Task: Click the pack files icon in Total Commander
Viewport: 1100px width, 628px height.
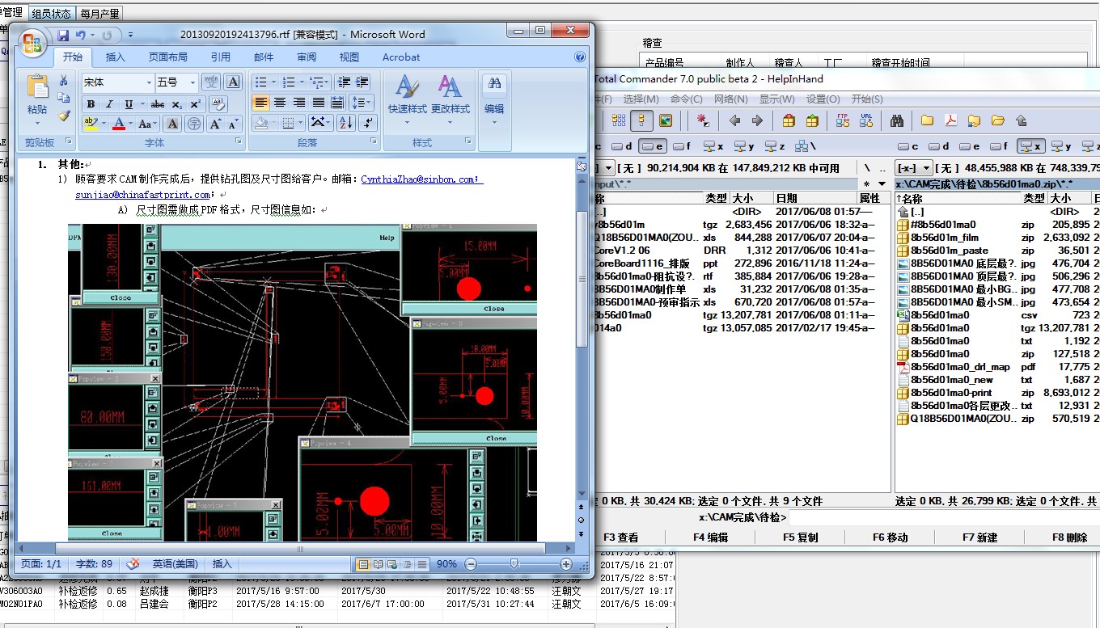Action: (789, 120)
